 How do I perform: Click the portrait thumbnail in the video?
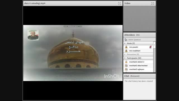click(x=33, y=35)
